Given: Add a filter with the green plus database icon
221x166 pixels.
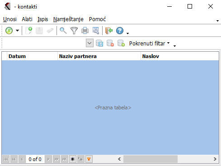Looking at the screenshot, I should [121, 43].
